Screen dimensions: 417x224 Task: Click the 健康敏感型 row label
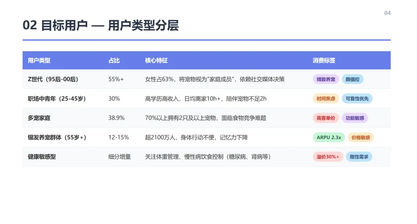42,157
